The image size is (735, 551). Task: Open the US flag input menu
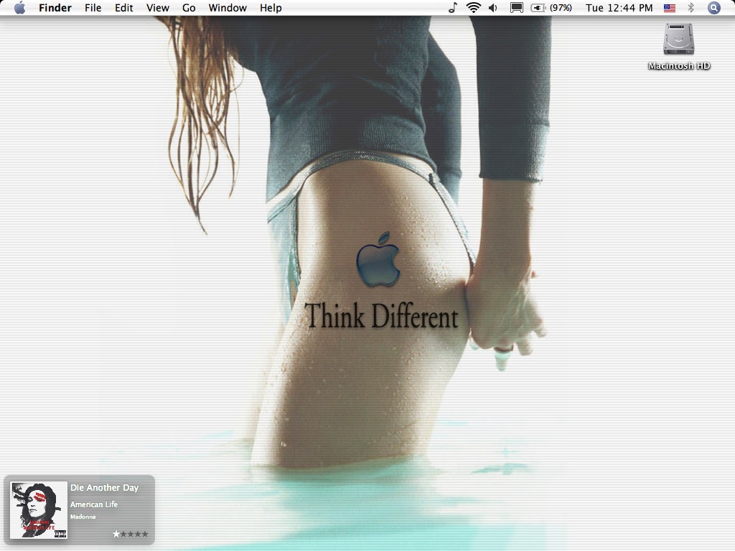(x=670, y=8)
